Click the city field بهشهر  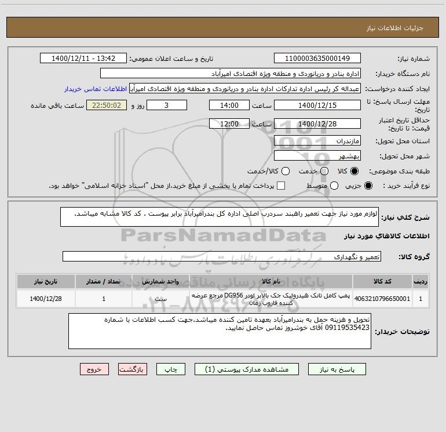click(317, 155)
